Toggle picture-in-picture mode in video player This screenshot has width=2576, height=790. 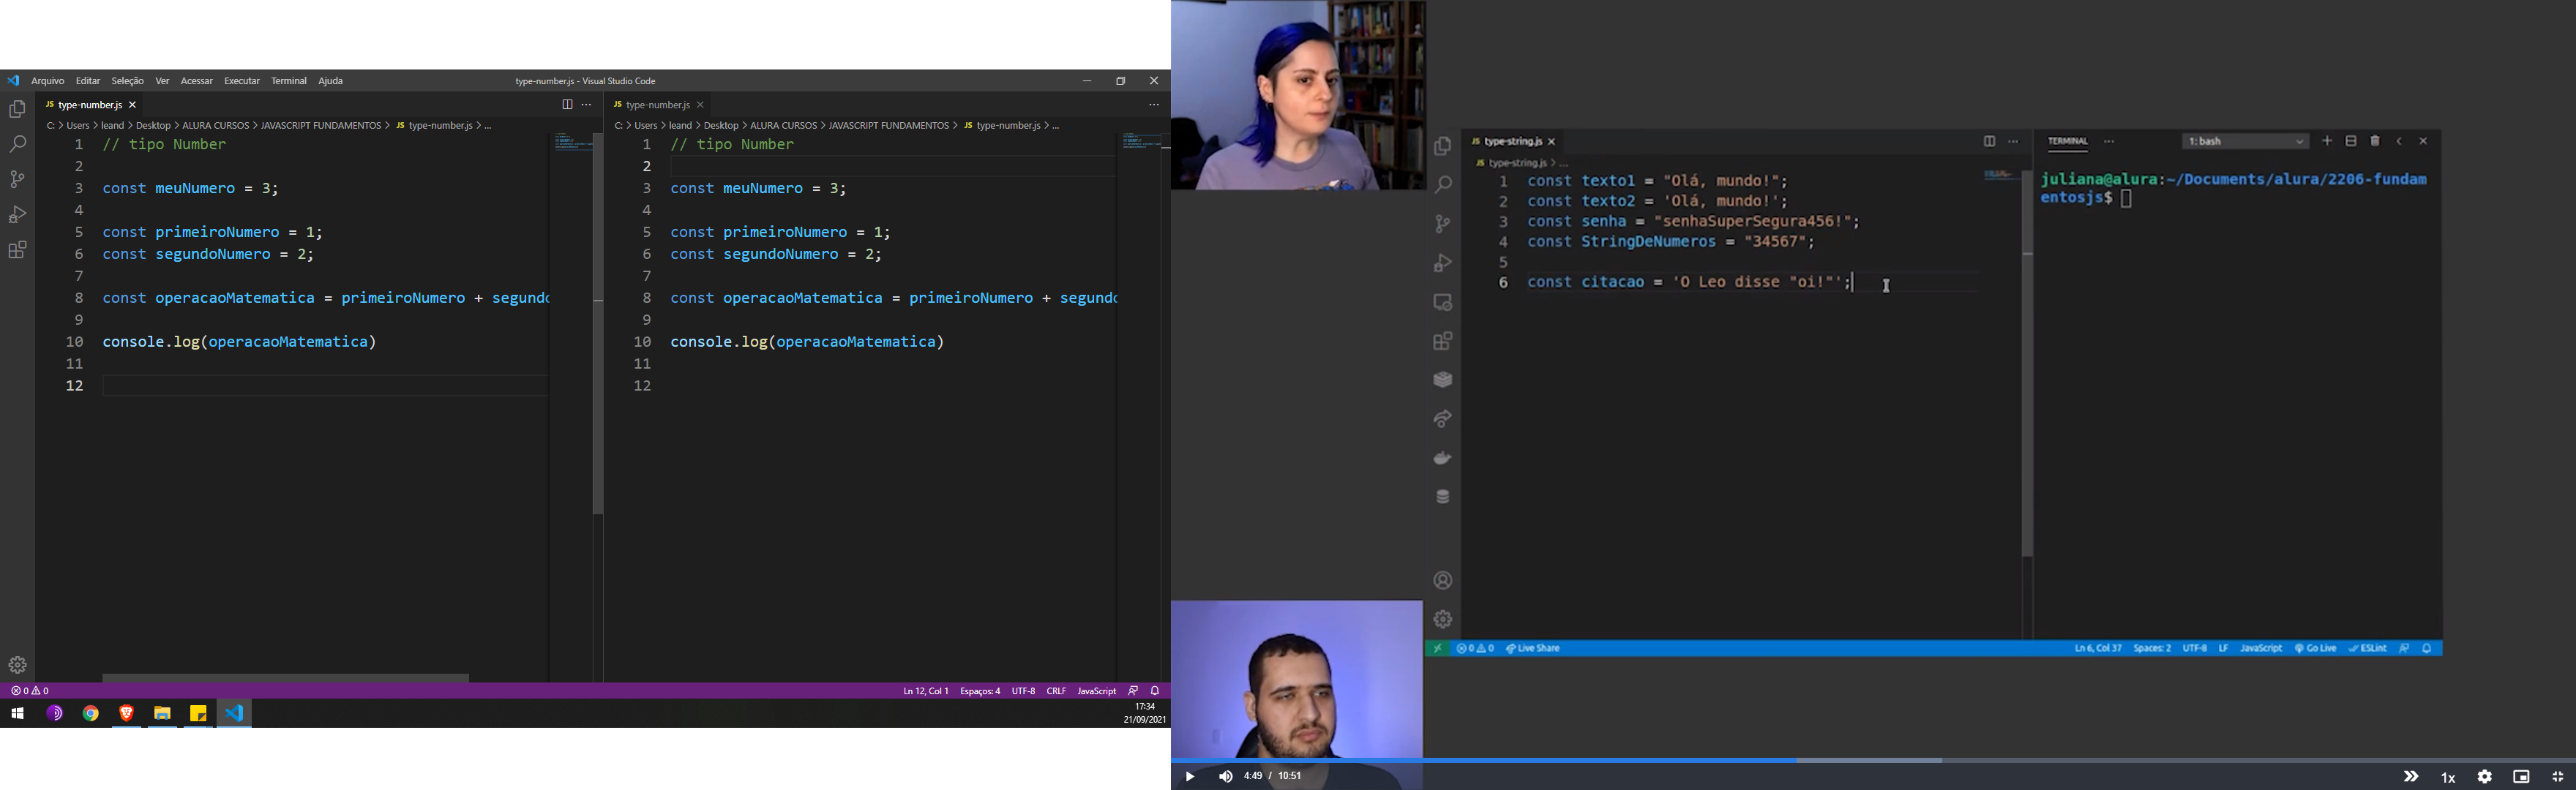click(2521, 776)
